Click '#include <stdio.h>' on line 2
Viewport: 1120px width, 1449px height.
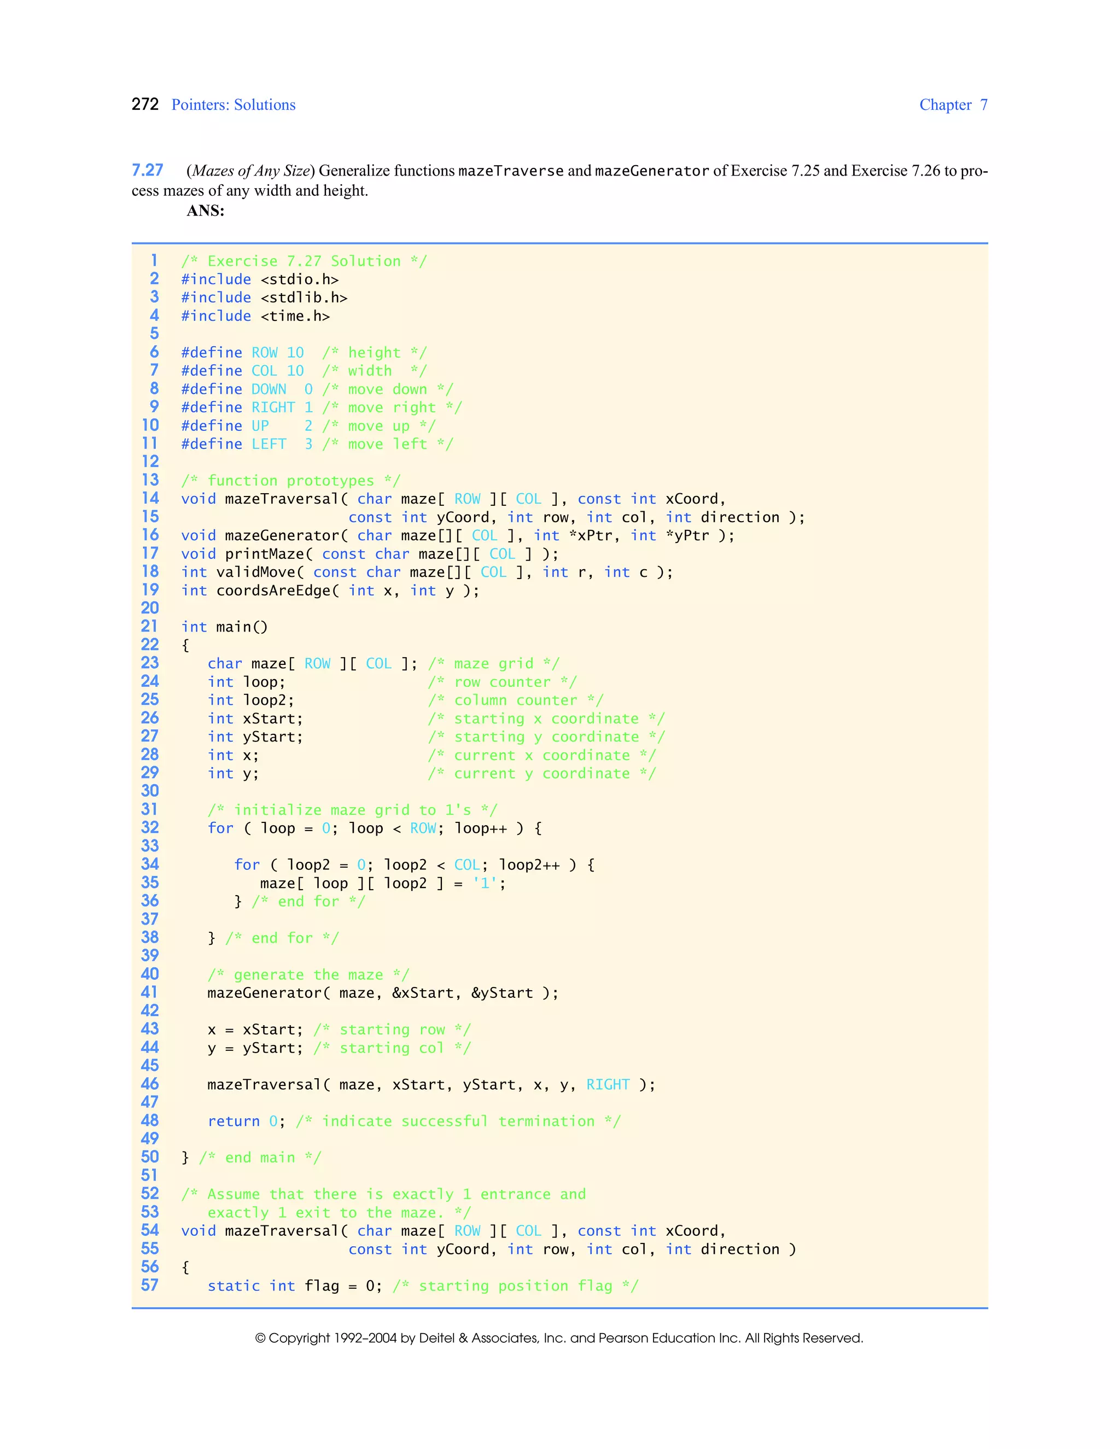pos(259,279)
